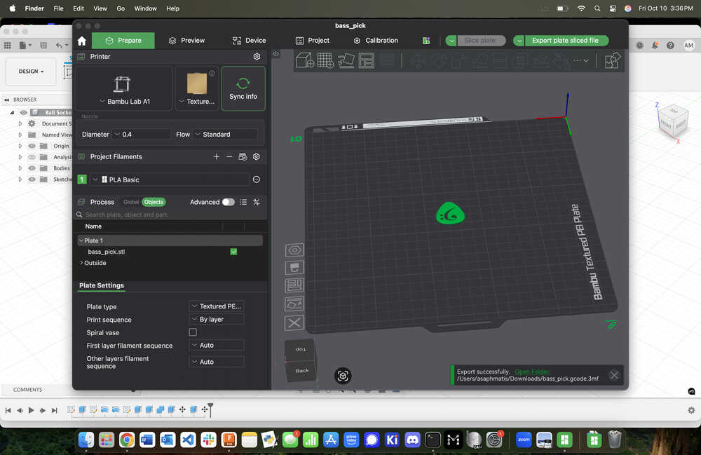Click the Arrange all objects icon
The image size is (701, 455).
coord(366,61)
